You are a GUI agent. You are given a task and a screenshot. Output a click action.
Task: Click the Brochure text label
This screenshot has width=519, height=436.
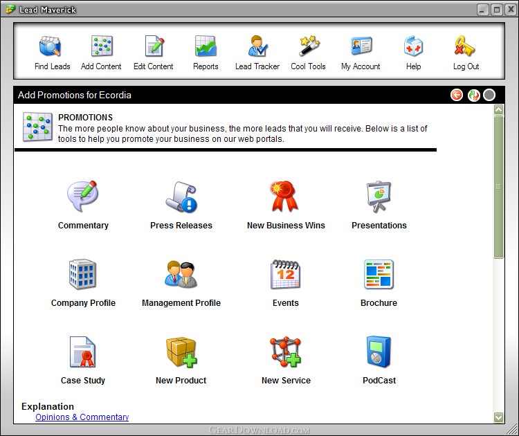coord(379,303)
